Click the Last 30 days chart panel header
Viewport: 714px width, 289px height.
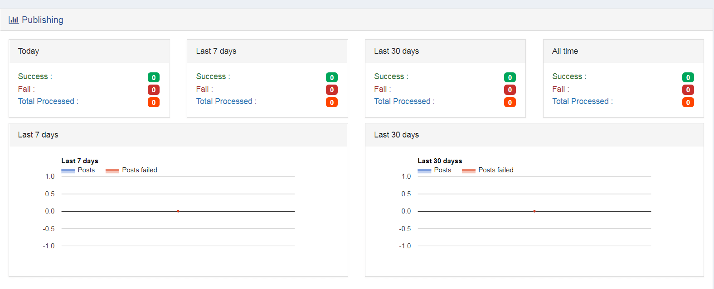click(x=534, y=135)
